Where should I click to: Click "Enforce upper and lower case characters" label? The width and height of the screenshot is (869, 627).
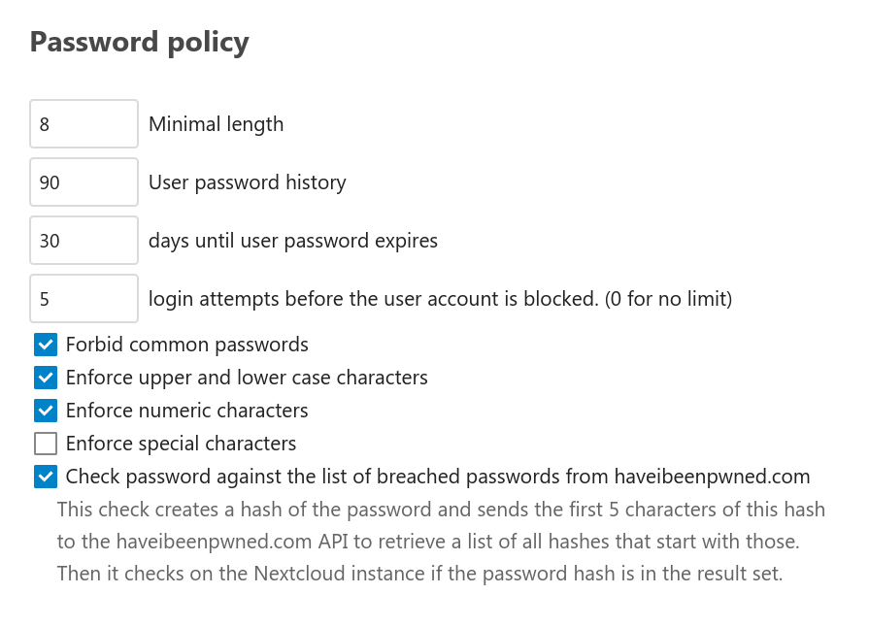pos(247,378)
